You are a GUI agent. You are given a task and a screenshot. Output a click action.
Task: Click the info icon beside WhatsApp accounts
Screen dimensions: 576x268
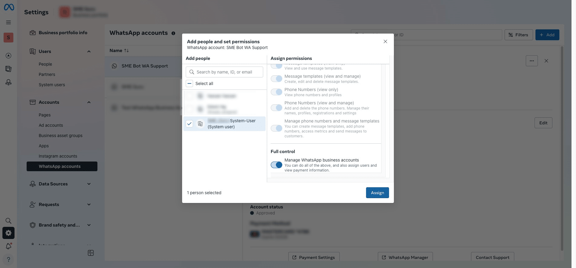click(173, 33)
